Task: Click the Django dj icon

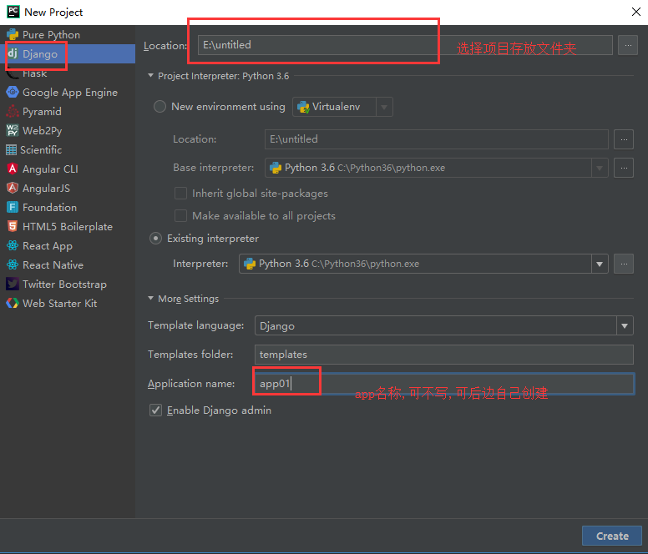Action: pos(13,53)
